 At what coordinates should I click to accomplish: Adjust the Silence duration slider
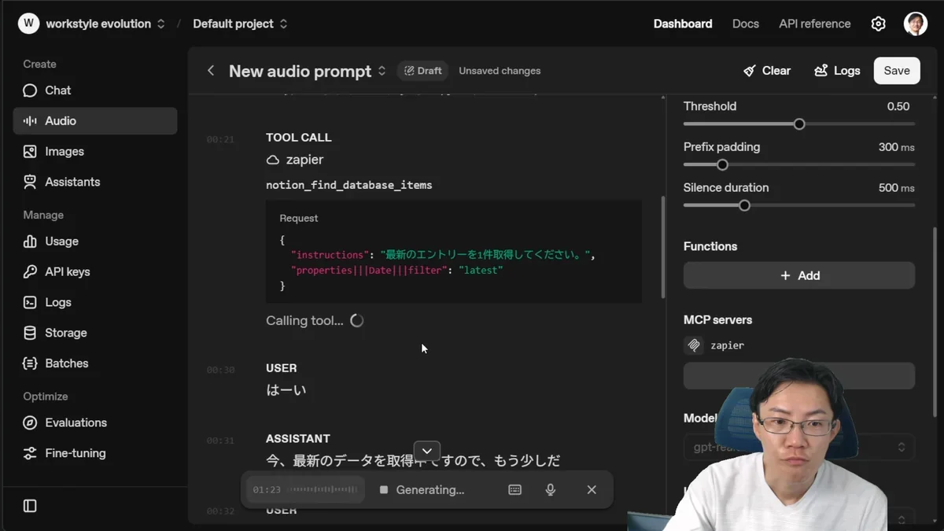744,206
